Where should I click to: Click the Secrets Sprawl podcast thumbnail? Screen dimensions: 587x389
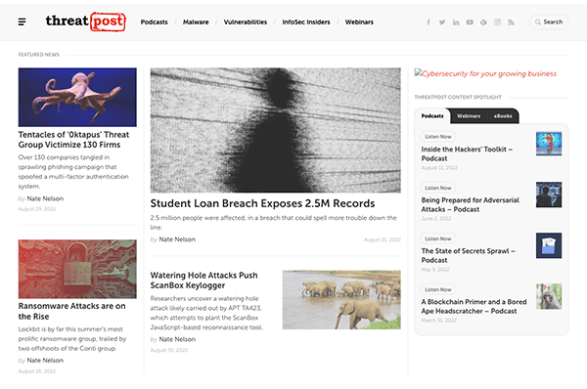coord(549,245)
